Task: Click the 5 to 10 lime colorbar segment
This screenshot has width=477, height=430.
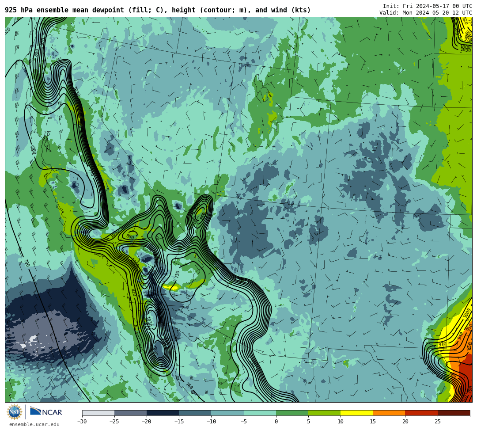Action: 324,413
